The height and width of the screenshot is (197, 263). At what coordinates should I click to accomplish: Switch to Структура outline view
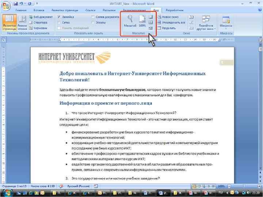(38, 23)
